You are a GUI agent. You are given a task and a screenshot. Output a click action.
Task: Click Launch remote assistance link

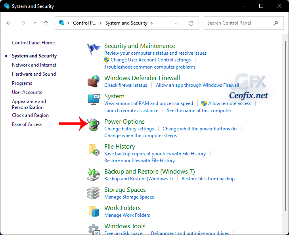(x=131, y=111)
